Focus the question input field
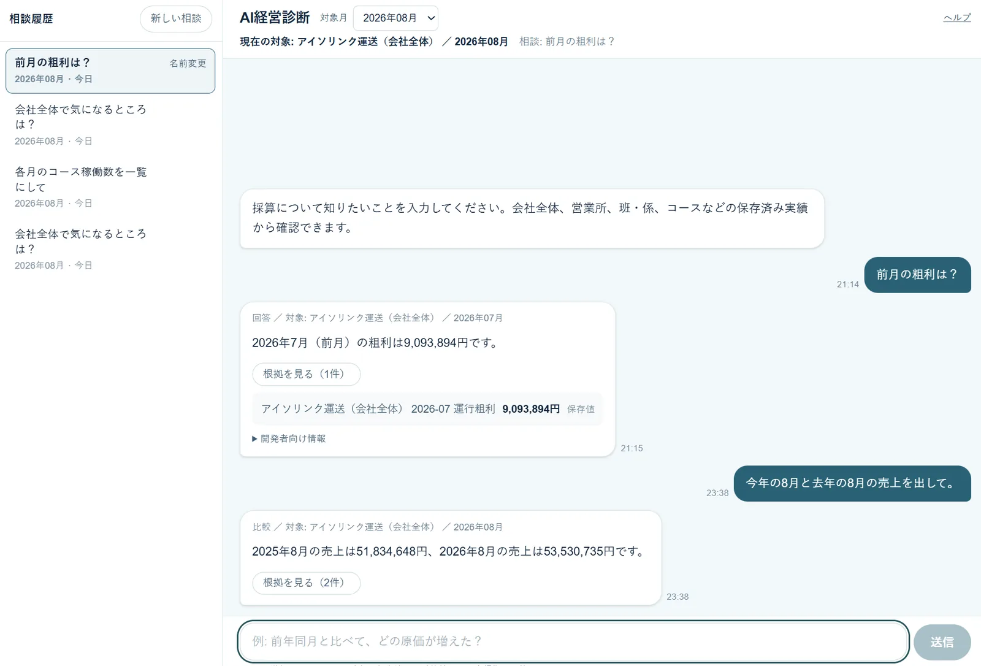 click(573, 641)
